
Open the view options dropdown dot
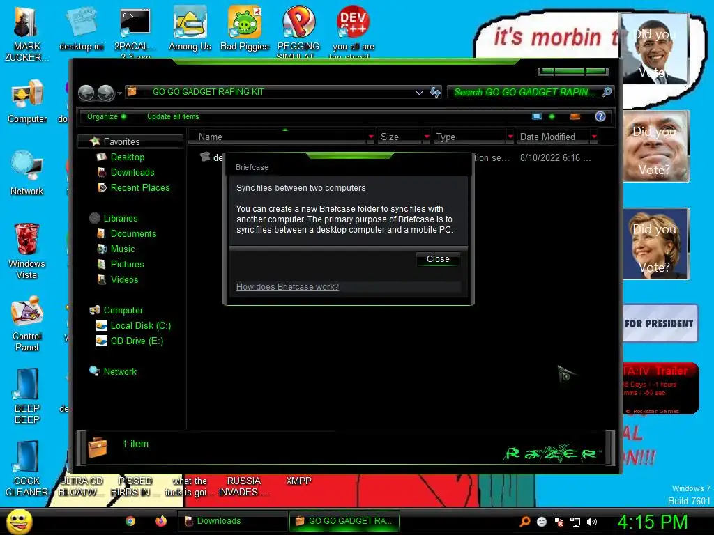click(552, 116)
